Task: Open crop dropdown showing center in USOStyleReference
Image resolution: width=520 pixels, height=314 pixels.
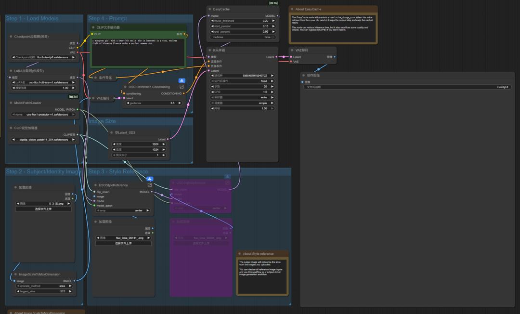Action: click(x=123, y=210)
